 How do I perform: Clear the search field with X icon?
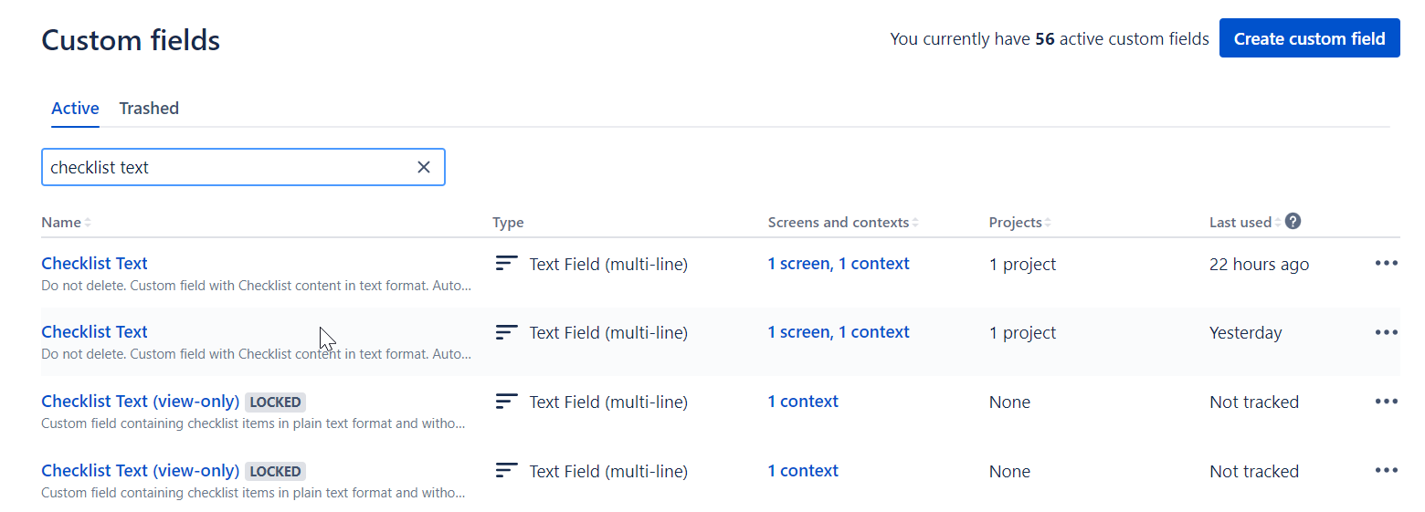424,167
